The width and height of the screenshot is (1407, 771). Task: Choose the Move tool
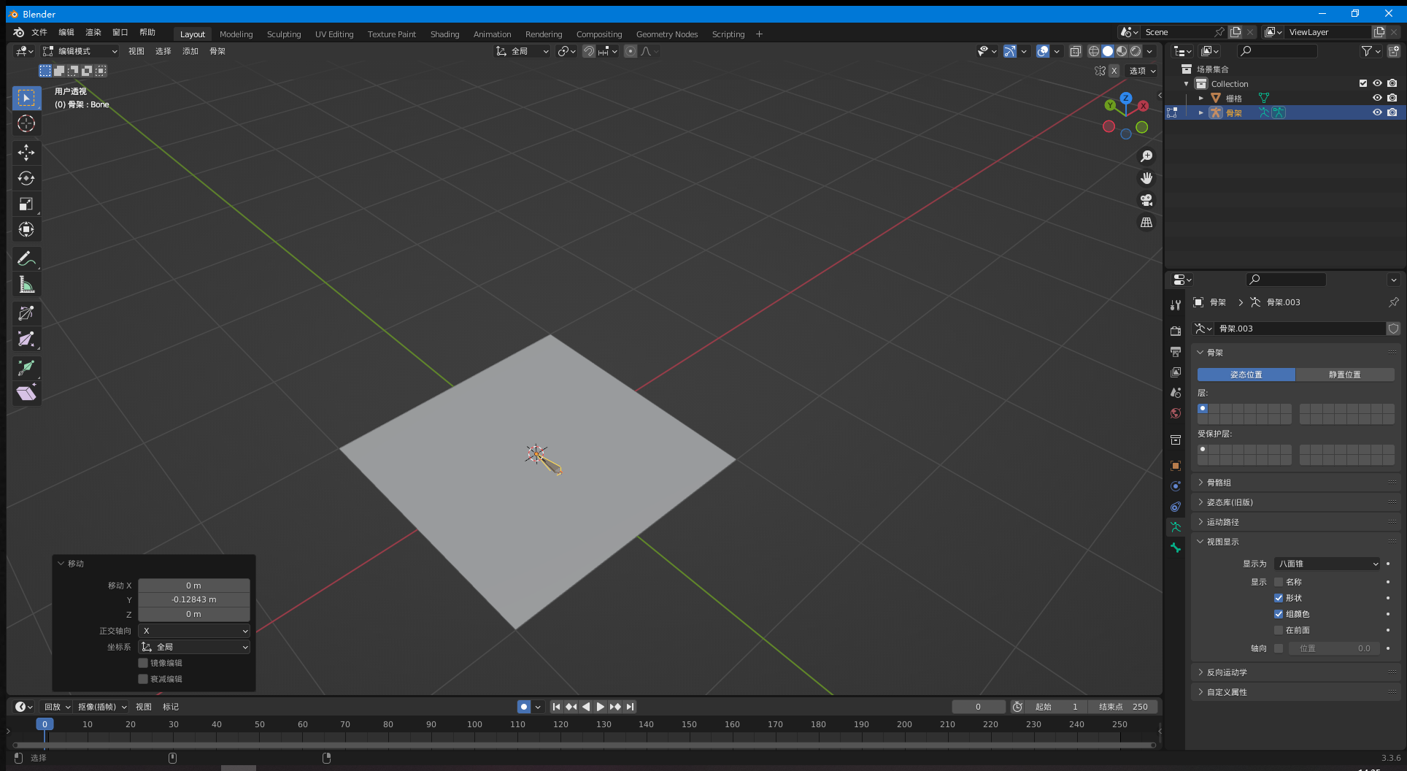(x=26, y=152)
